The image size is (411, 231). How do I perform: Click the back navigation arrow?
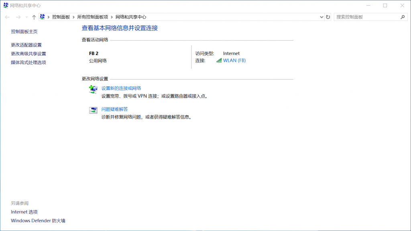(7, 17)
